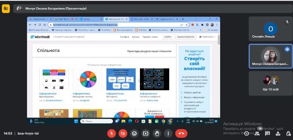Image resolution: width=293 pixels, height=140 pixels.
Task: Switch to the Meet browser tab
Action: (66, 19)
